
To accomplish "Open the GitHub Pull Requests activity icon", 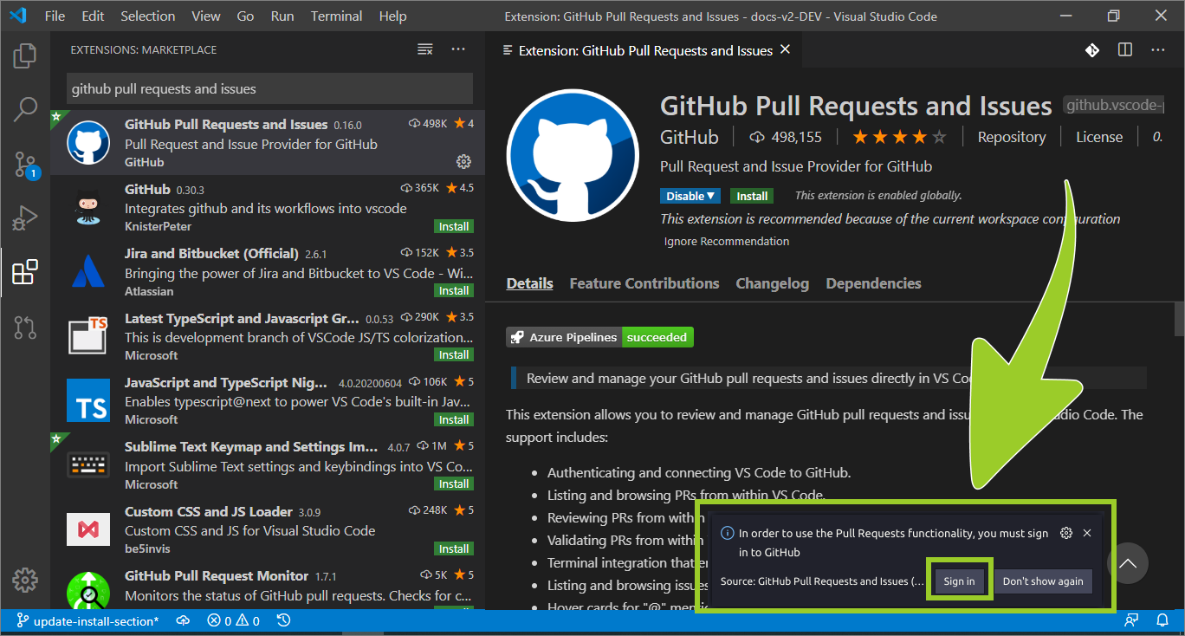I will pos(25,327).
